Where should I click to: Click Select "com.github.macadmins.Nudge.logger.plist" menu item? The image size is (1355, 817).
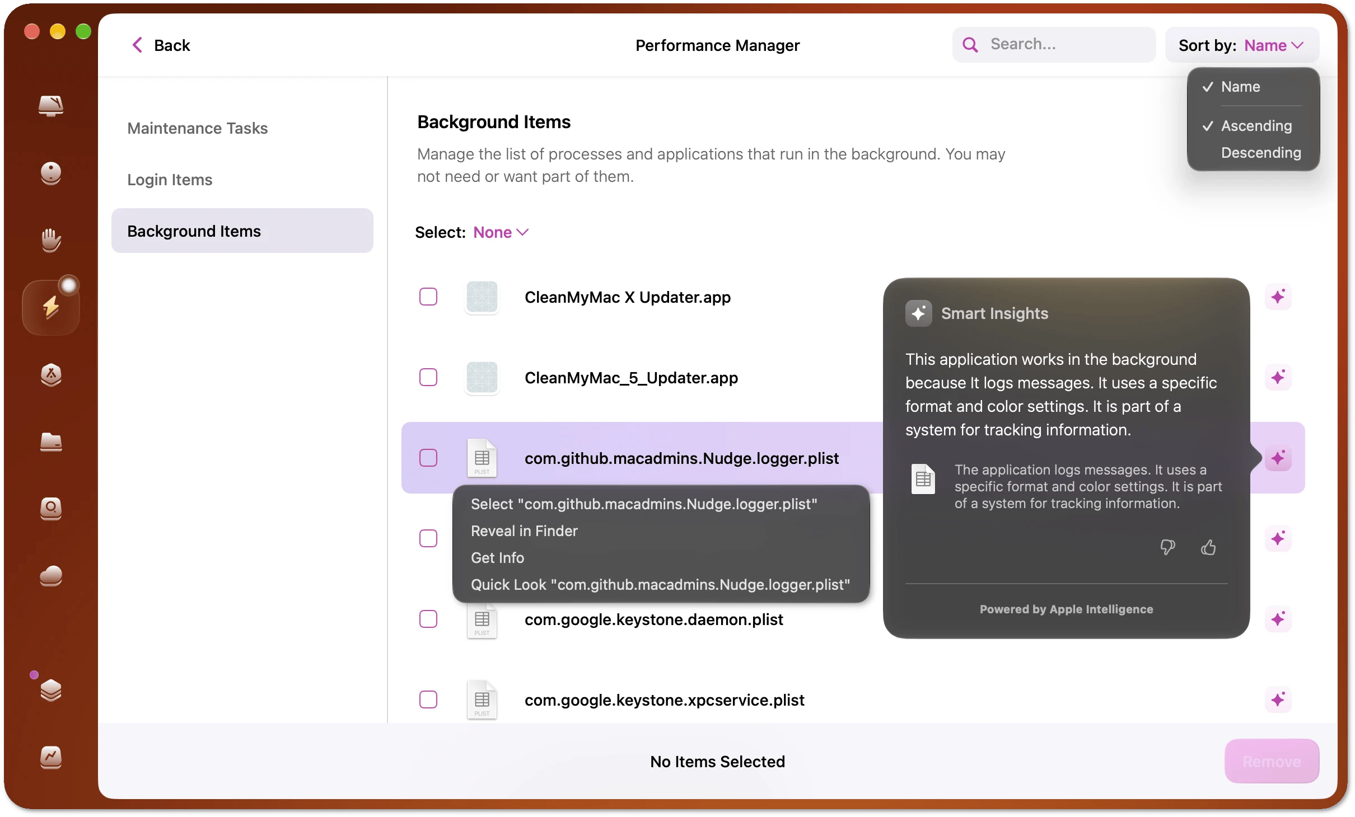(661, 504)
